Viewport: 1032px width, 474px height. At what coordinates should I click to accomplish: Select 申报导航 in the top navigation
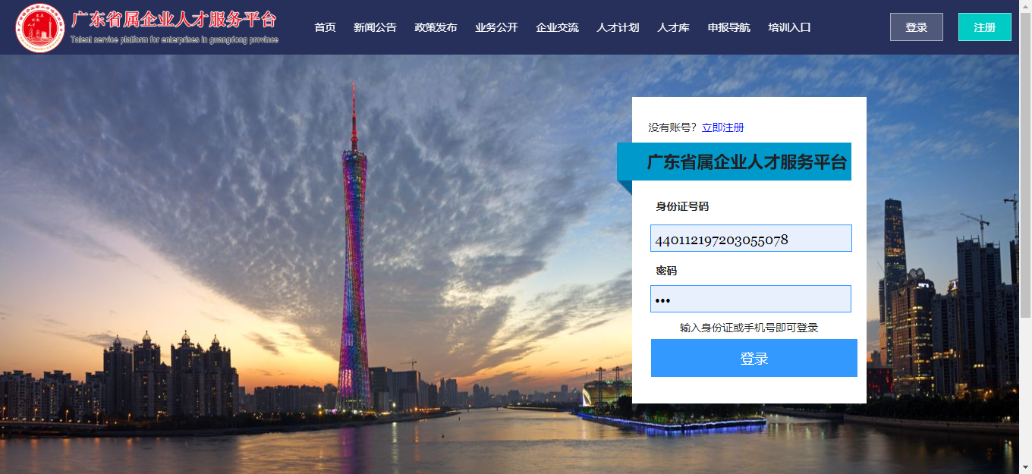[728, 27]
